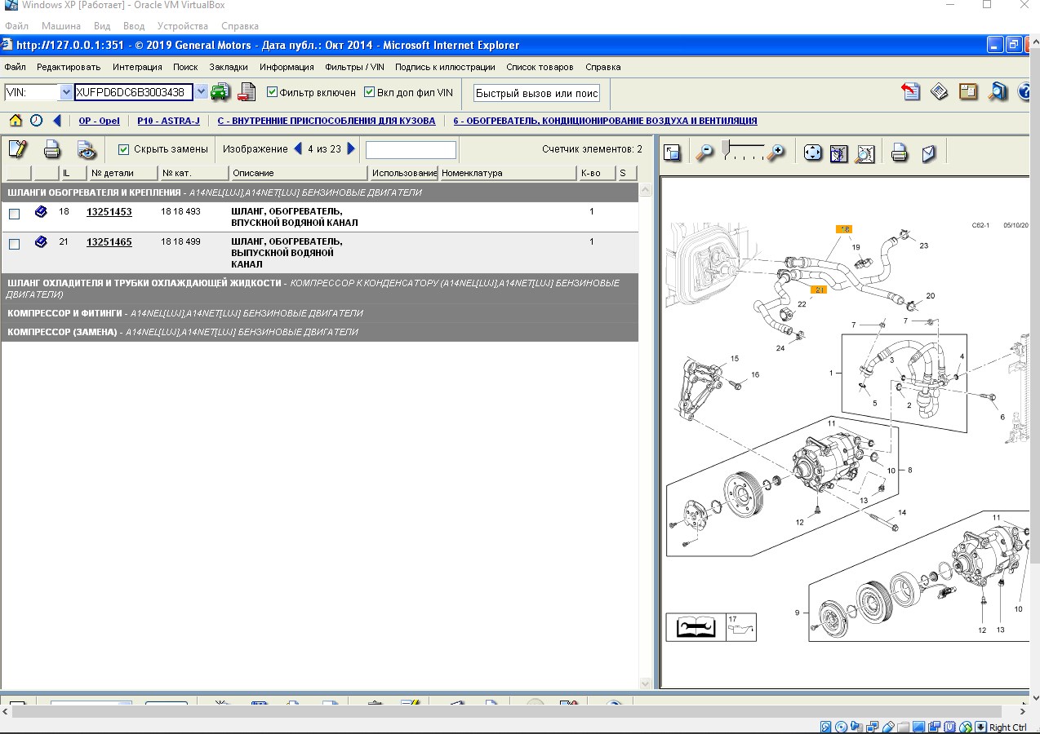Open the 'Фильтры / VIN' menu

(x=354, y=67)
